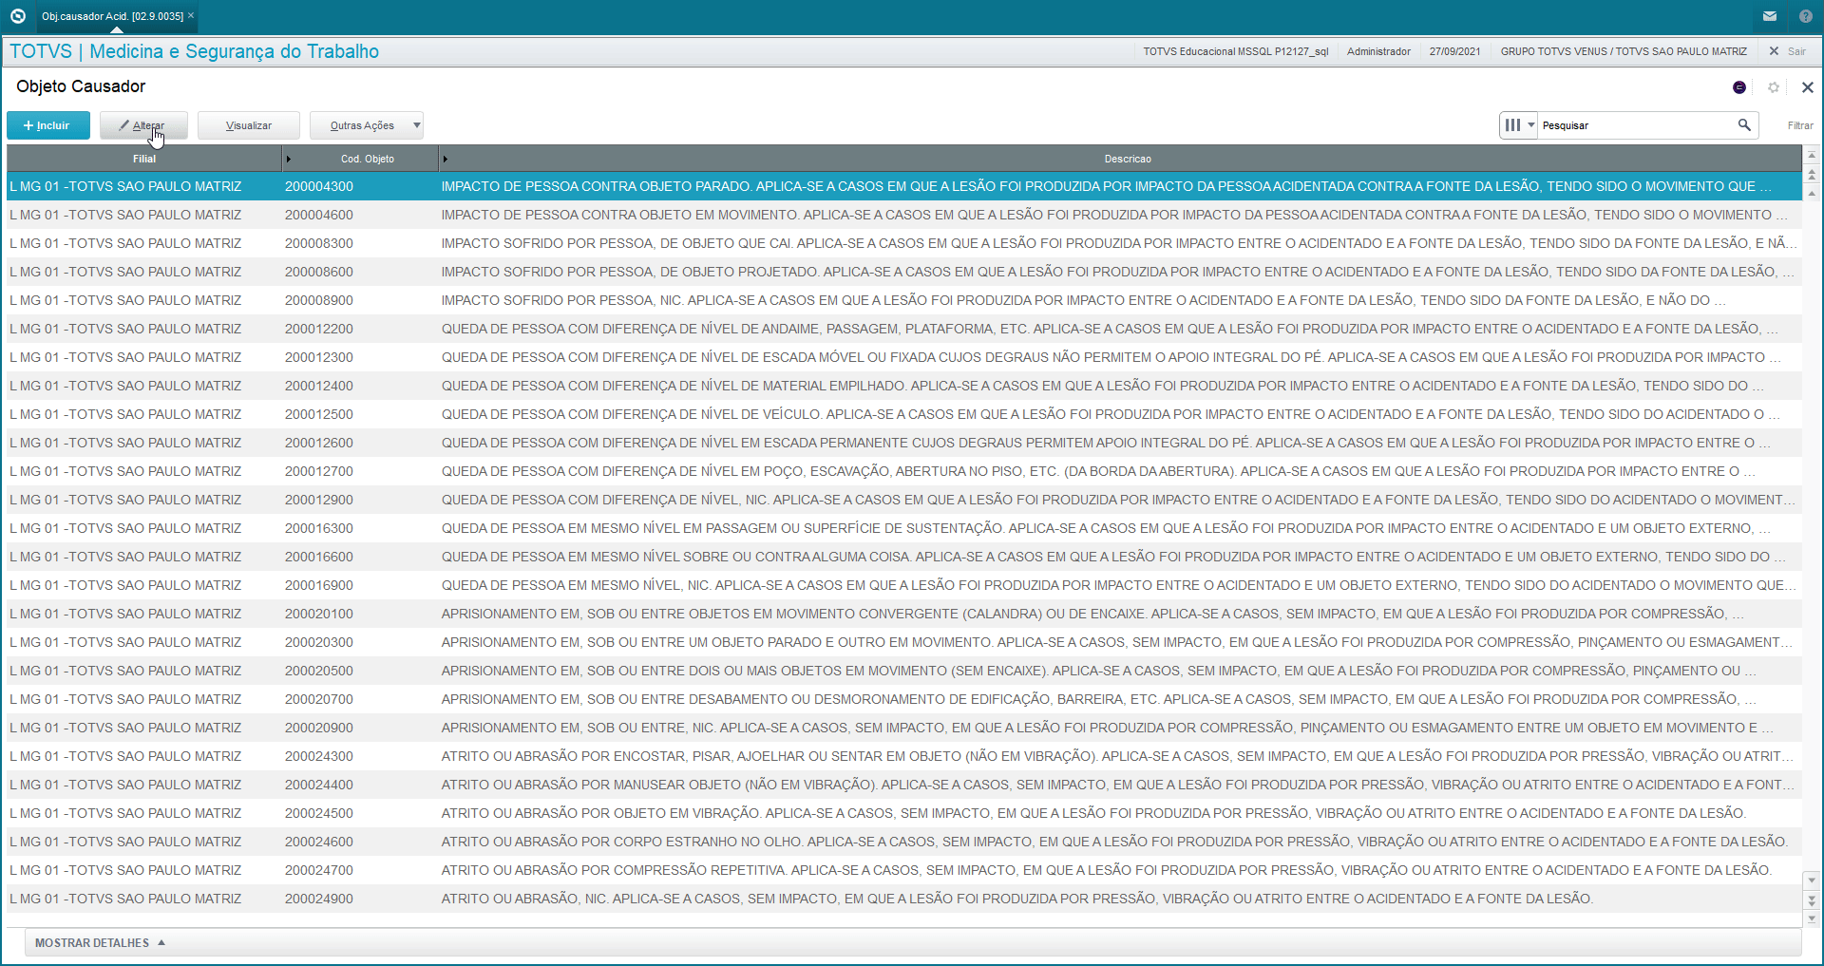1824x966 pixels.
Task: Click the Alterar button
Action: point(143,125)
